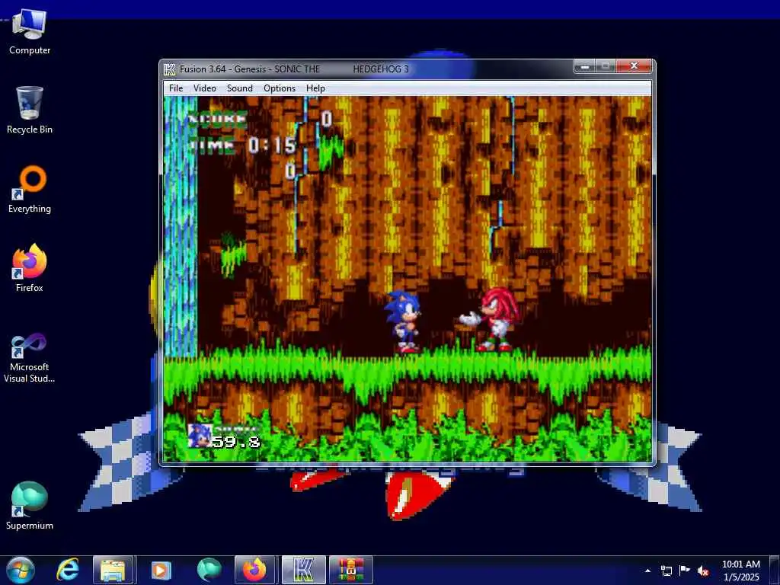
Task: Open Action Center flag icon
Action: pyautogui.click(x=685, y=571)
